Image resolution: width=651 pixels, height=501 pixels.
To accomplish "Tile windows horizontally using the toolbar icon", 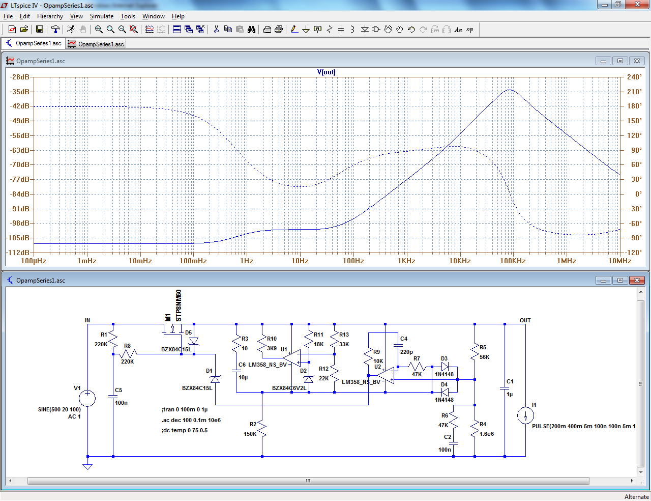I will coord(177,30).
